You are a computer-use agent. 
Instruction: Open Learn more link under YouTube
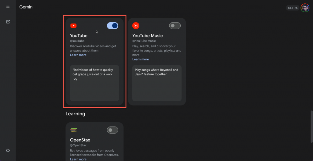pos(78,55)
